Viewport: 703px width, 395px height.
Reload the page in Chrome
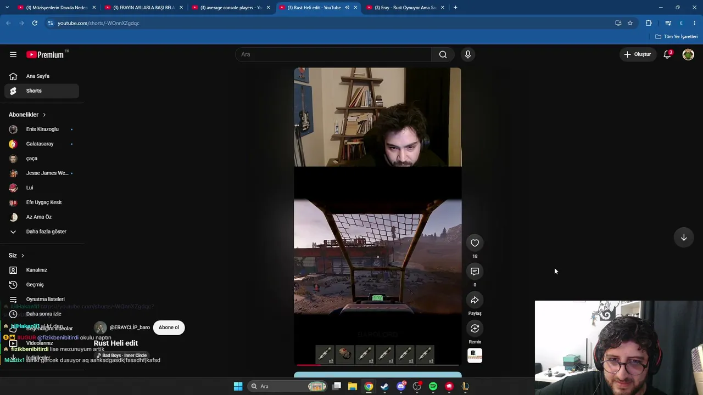coord(35,23)
